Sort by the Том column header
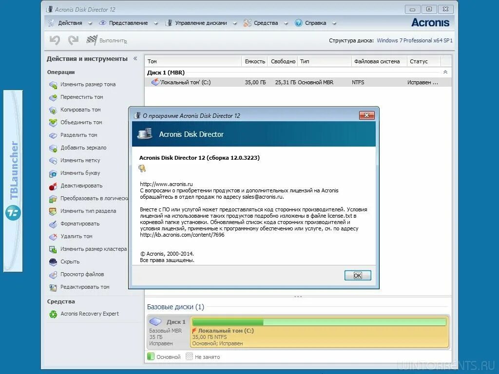Screen dimensions: 499x374 click(193, 61)
